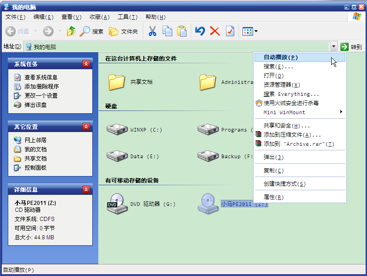Image resolution: width=367 pixels, height=276 pixels.
Task: Open the Back history dropdown arrow
Action: [x=35, y=31]
